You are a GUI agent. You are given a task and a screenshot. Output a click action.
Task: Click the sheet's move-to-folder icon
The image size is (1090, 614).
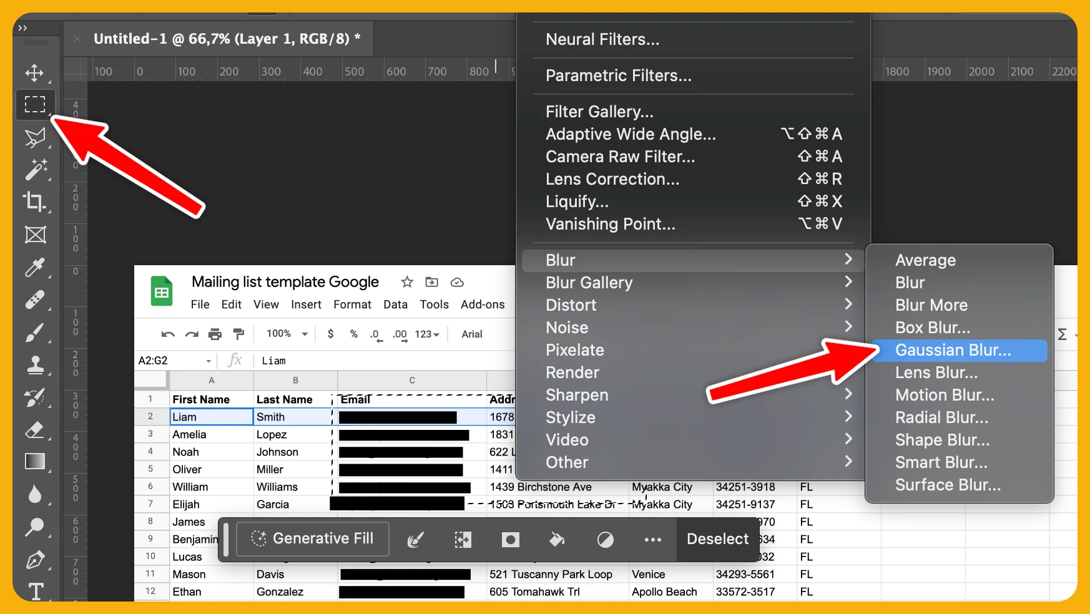(432, 282)
